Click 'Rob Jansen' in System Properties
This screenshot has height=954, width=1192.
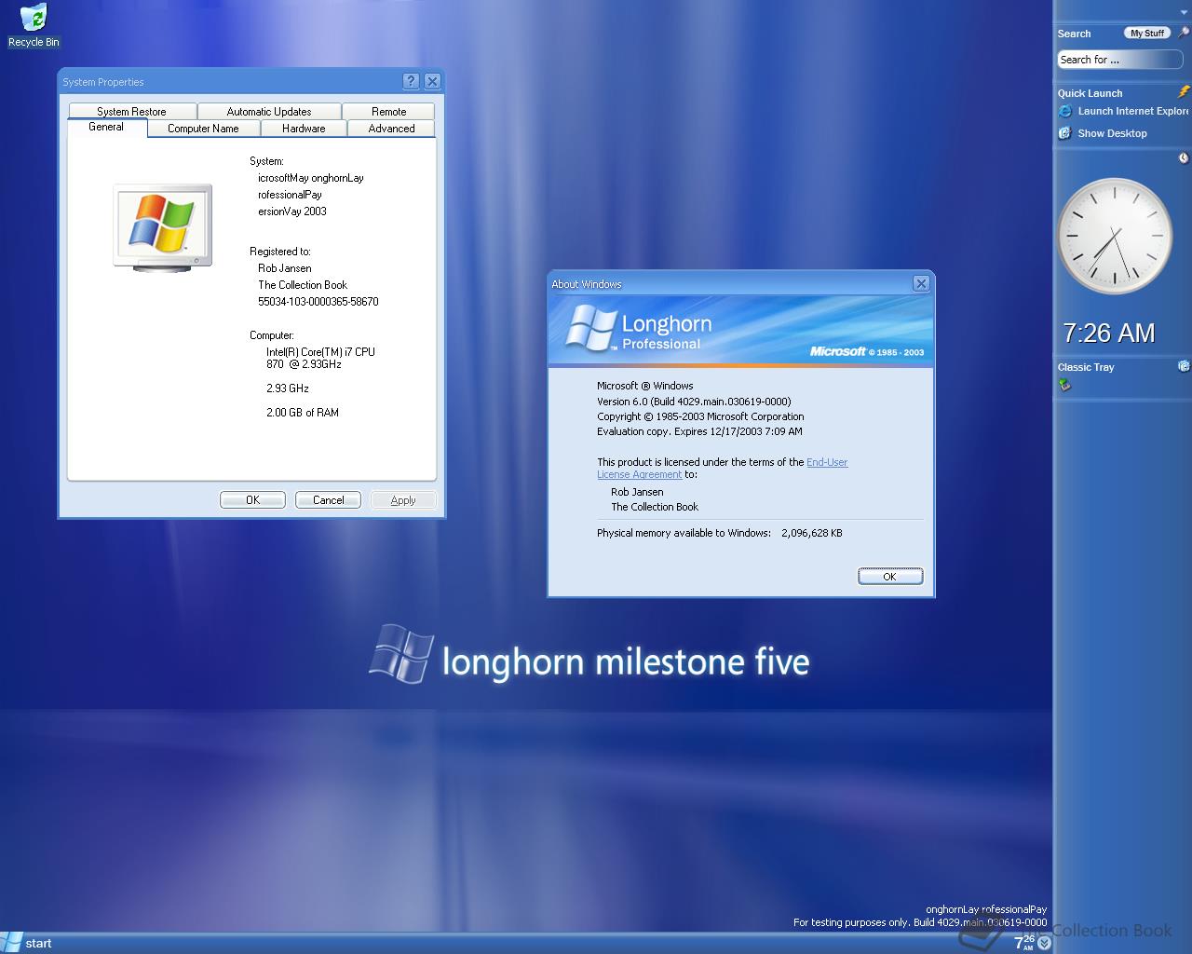coord(285,268)
